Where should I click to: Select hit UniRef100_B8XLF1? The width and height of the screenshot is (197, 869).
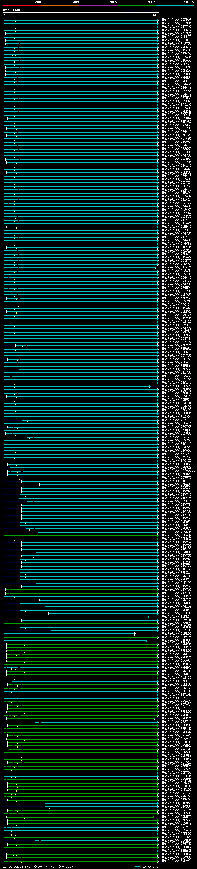(x=177, y=501)
